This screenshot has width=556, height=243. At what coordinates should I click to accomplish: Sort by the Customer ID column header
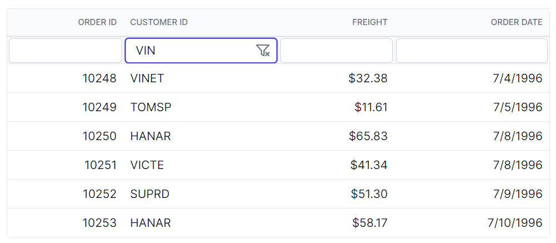(159, 22)
